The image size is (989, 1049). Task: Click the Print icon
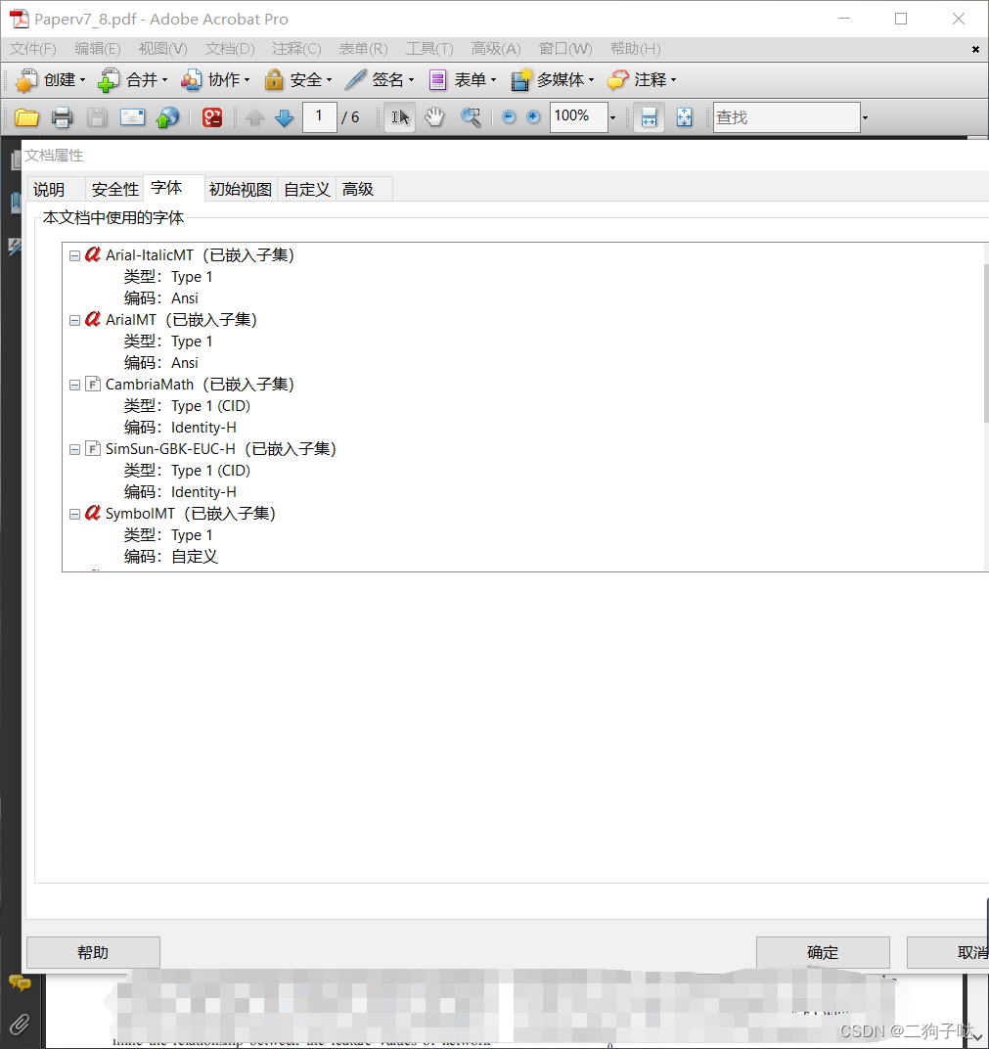(62, 116)
